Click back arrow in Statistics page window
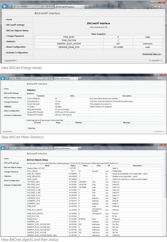 click(3, 78)
